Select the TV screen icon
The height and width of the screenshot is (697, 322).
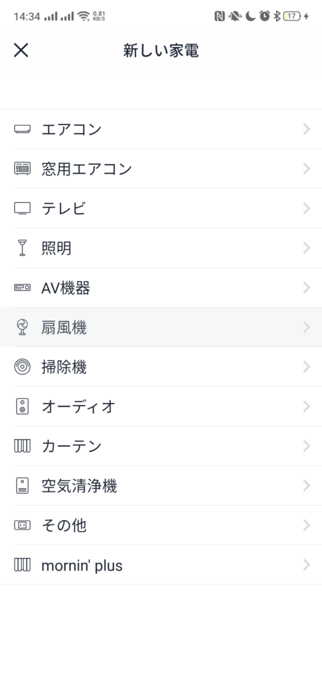pyautogui.click(x=22, y=208)
